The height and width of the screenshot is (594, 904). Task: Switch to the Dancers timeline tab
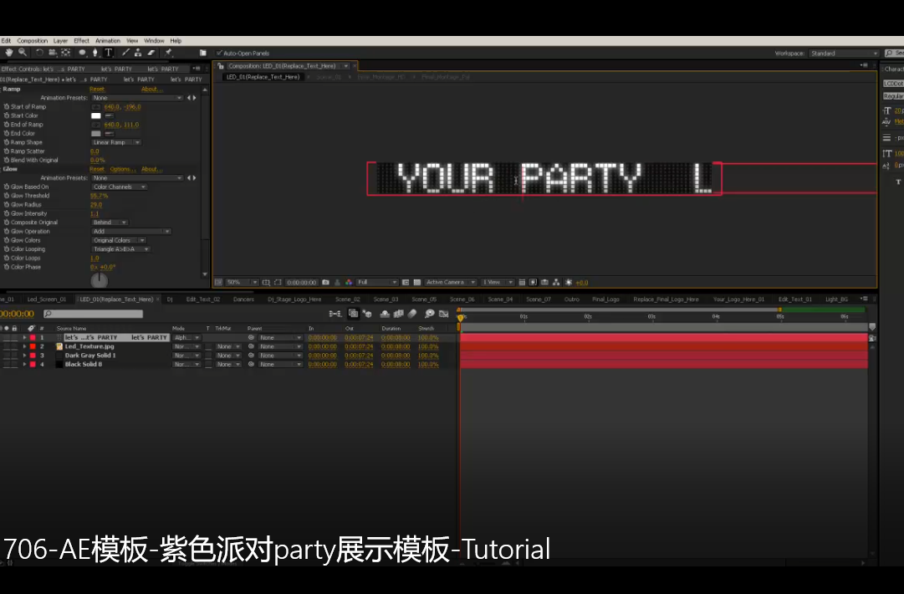point(243,300)
